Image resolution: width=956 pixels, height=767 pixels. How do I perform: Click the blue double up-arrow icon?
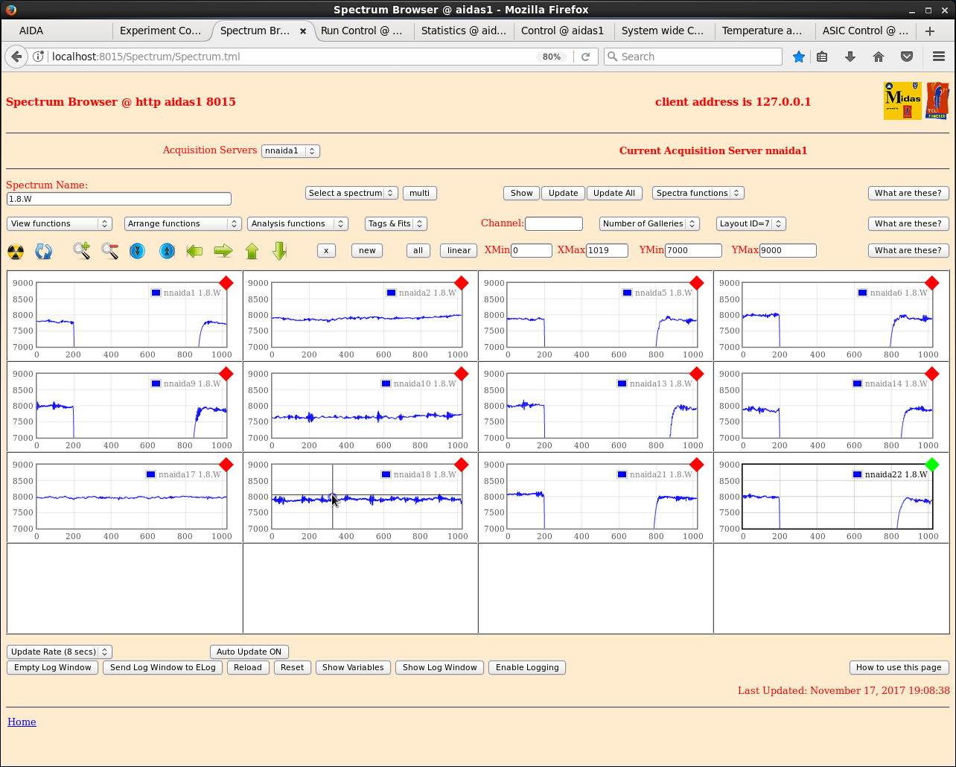click(x=168, y=251)
